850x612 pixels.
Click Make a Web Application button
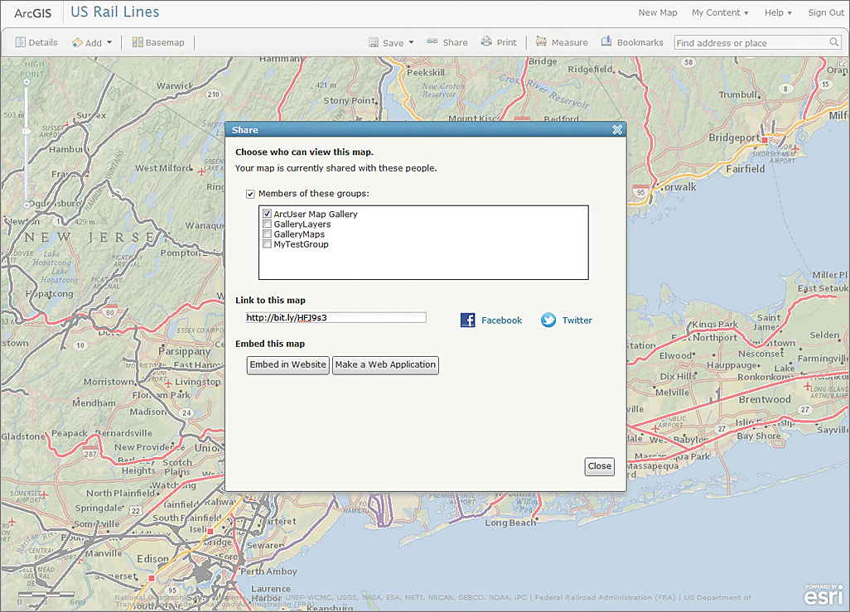pyautogui.click(x=385, y=365)
